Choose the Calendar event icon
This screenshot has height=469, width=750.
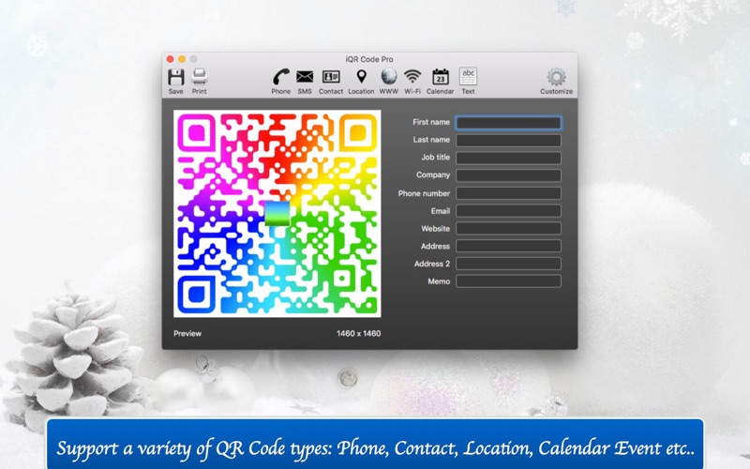pyautogui.click(x=440, y=77)
